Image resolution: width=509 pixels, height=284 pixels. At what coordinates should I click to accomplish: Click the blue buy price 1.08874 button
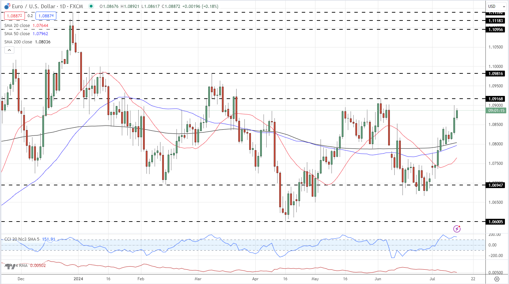click(x=46, y=16)
